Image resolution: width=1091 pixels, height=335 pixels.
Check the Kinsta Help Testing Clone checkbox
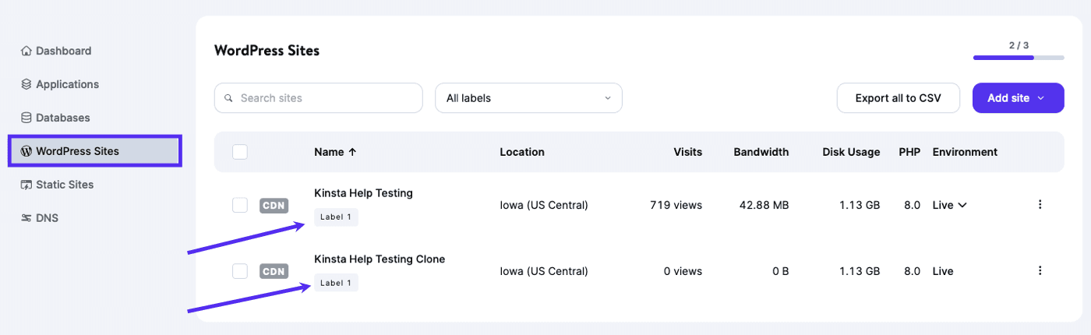tap(240, 271)
